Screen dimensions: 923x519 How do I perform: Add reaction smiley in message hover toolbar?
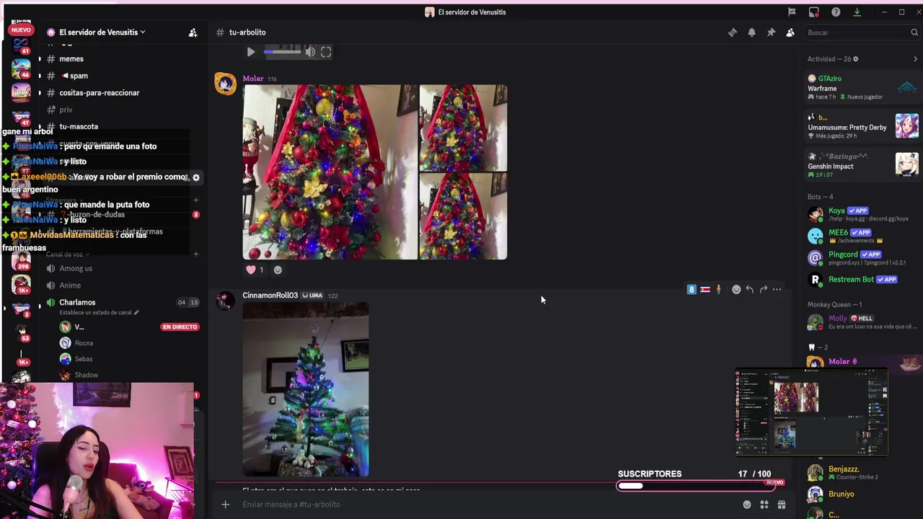(736, 289)
